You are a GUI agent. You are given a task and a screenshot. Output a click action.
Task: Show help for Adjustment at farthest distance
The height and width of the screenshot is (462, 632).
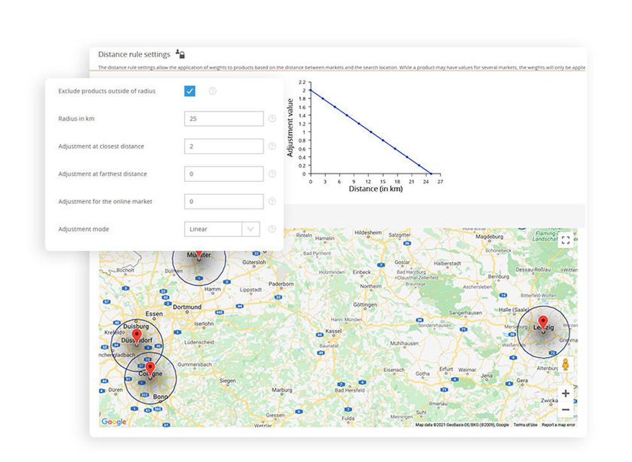(272, 174)
